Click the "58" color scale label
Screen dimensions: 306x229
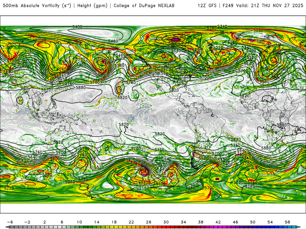[x=287, y=222]
